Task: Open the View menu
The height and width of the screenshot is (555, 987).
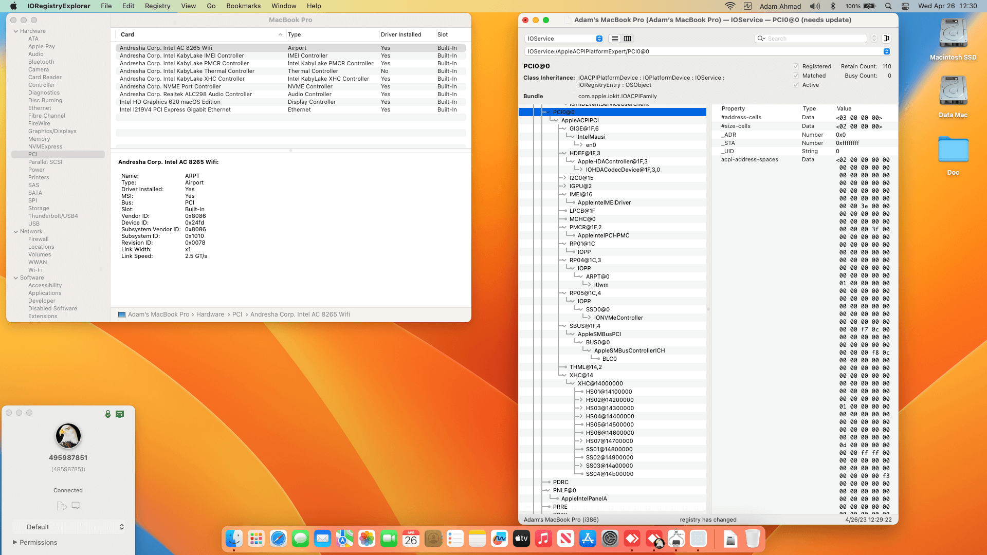Action: point(189,6)
